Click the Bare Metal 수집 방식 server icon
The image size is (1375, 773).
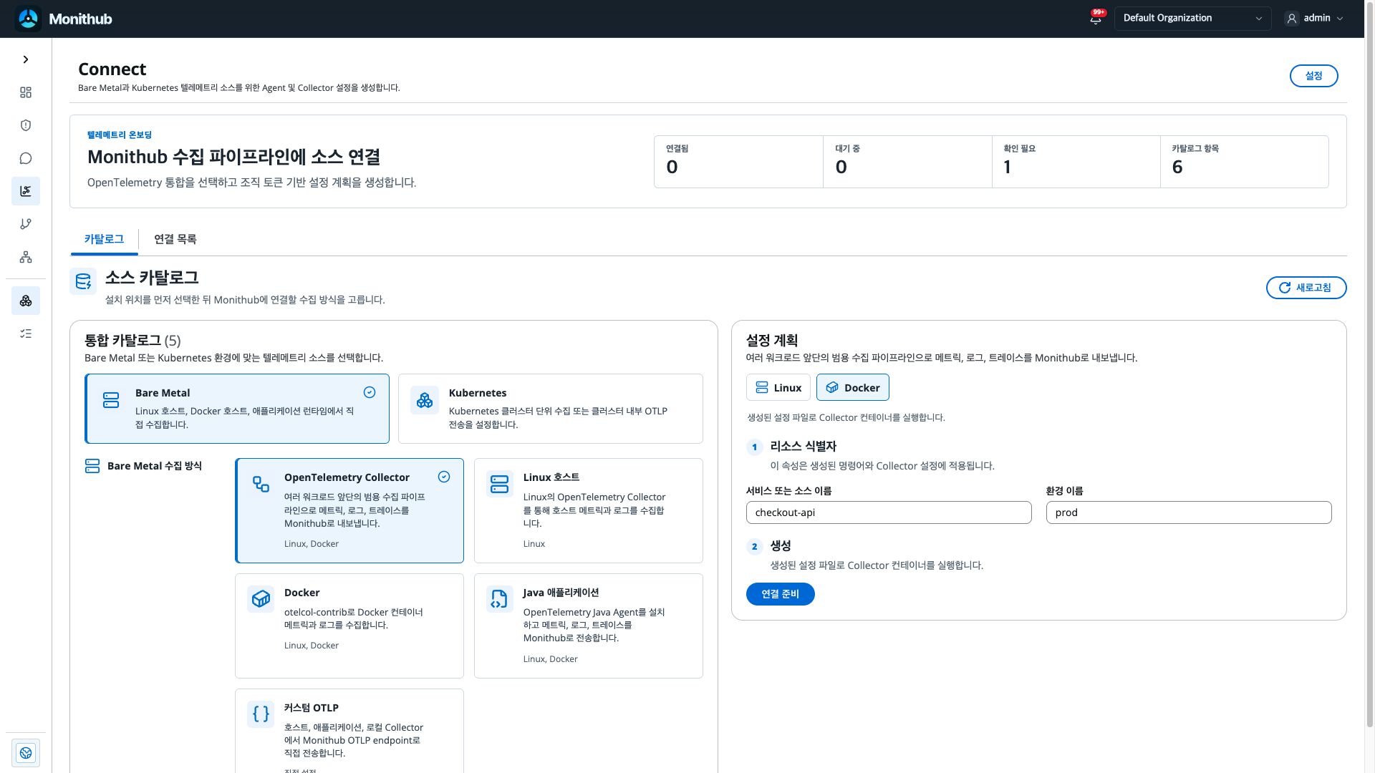click(x=92, y=466)
